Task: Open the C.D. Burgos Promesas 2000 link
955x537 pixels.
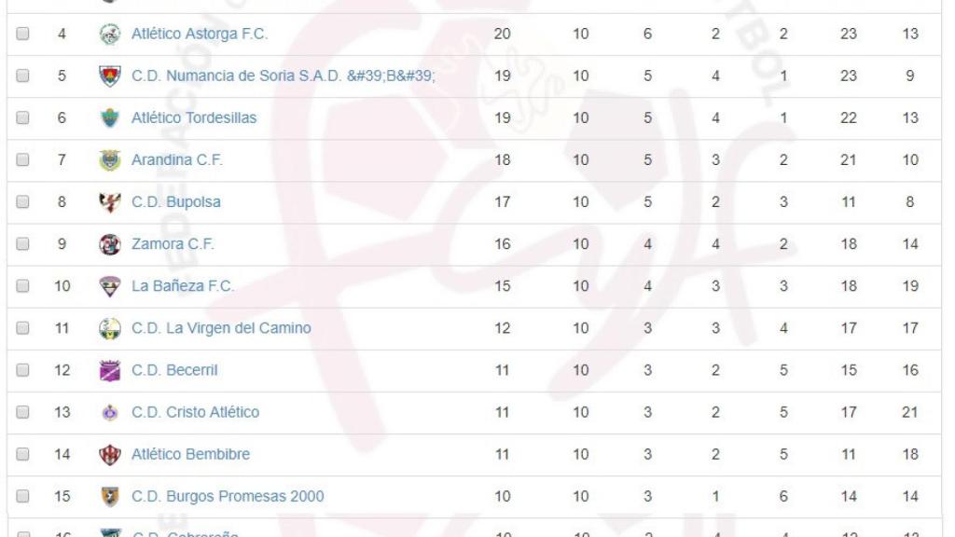Action: pos(230,496)
